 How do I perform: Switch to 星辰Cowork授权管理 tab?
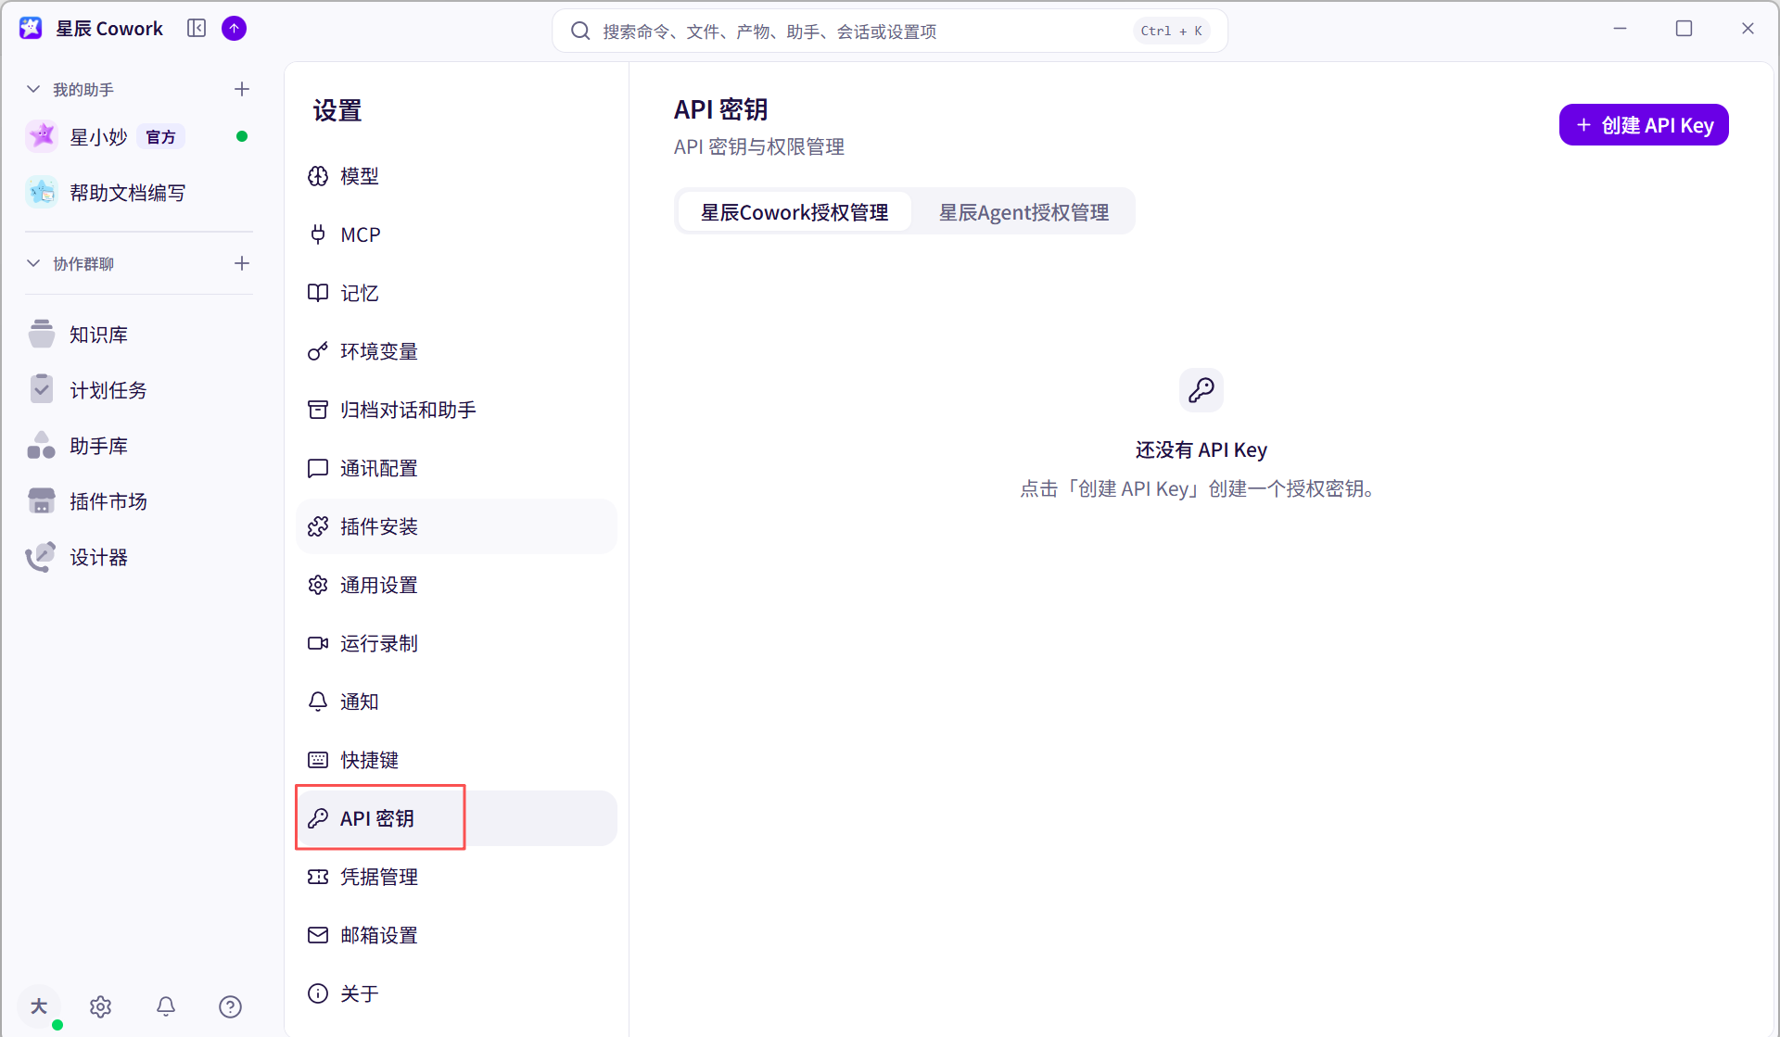tap(795, 212)
